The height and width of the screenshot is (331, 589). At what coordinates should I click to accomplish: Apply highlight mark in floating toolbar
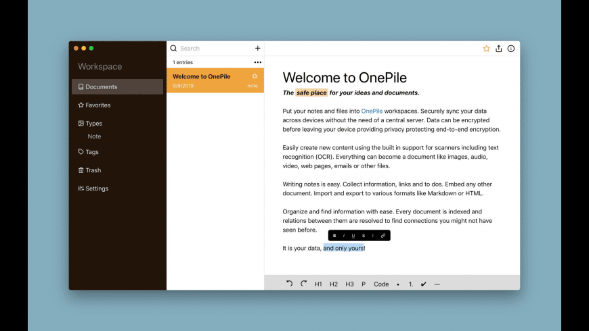tap(372, 235)
